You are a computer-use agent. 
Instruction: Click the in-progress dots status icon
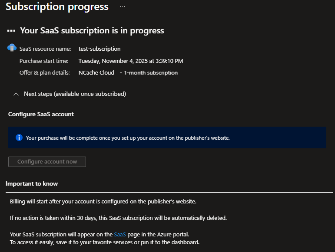pyautogui.click(x=11, y=31)
